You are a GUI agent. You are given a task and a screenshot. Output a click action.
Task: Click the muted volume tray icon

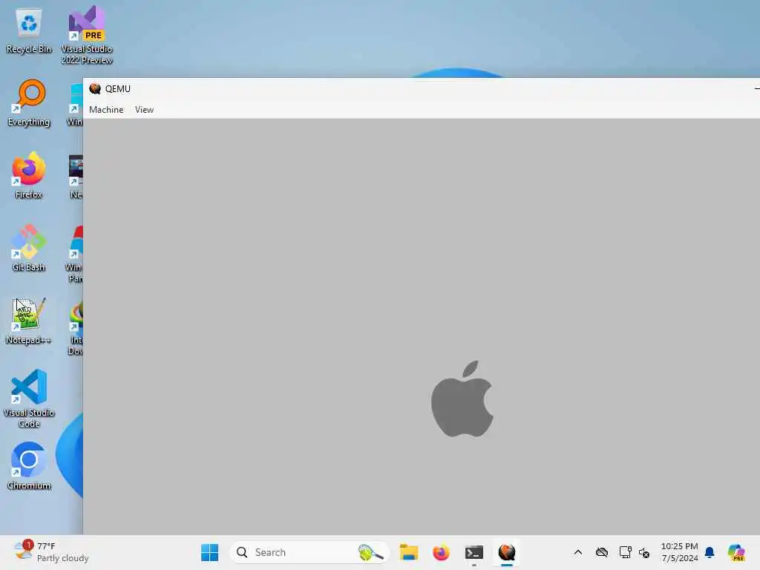644,552
